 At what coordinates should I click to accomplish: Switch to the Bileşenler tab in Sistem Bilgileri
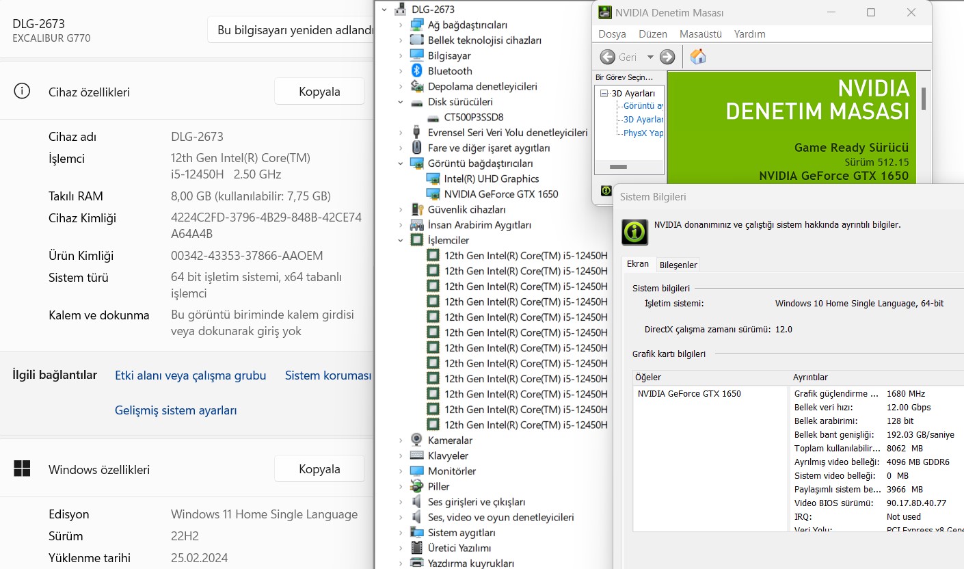pyautogui.click(x=678, y=265)
